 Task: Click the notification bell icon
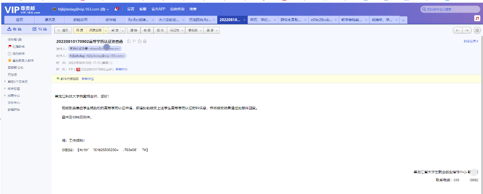click(116, 9)
